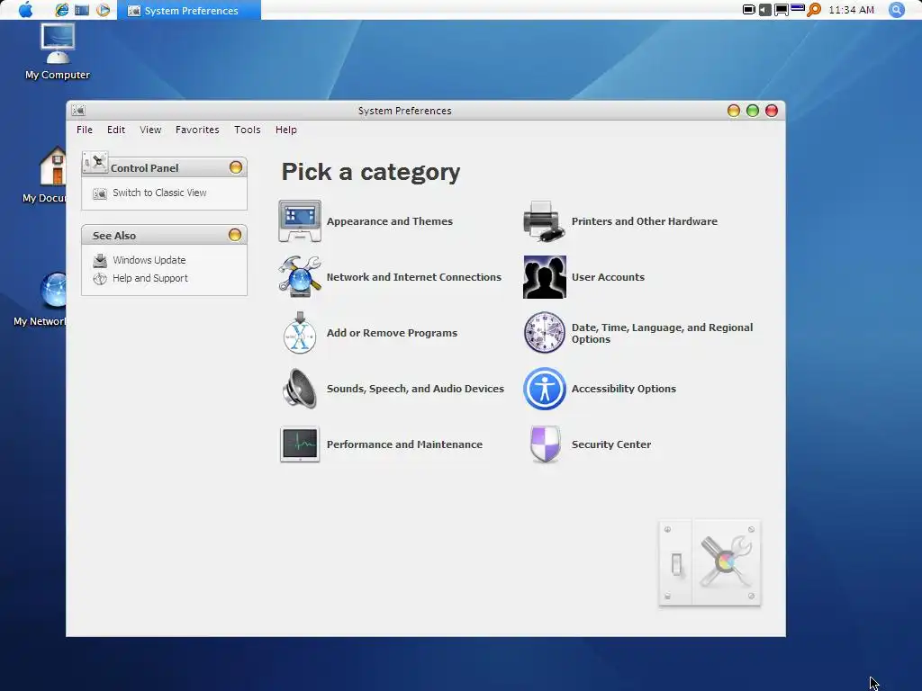Click the orange magnifier tray icon
The image size is (922, 691).
(x=814, y=10)
